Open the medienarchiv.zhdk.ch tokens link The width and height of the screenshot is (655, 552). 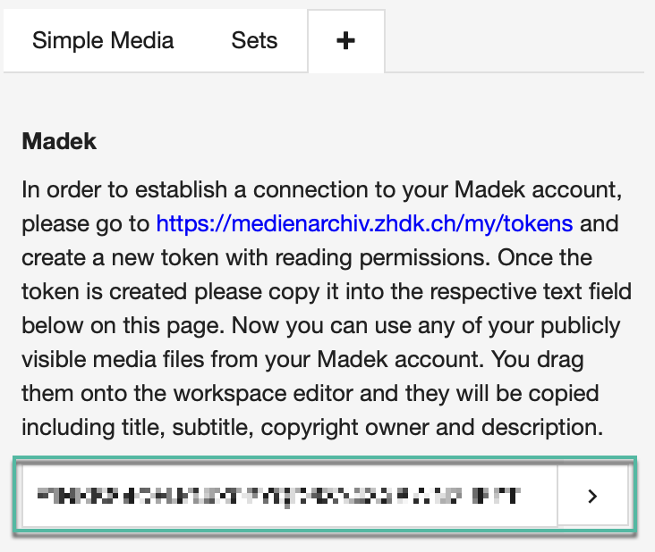pos(364,222)
